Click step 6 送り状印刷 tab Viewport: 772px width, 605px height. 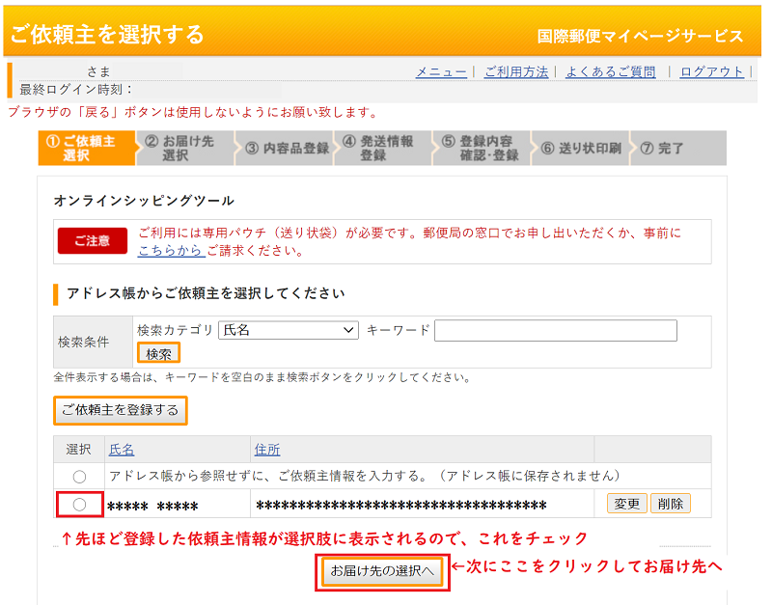point(581,149)
